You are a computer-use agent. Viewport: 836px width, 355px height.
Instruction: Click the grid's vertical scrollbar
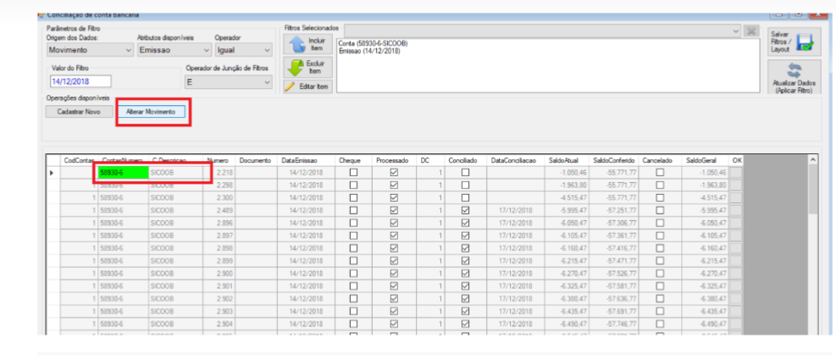tap(812, 245)
